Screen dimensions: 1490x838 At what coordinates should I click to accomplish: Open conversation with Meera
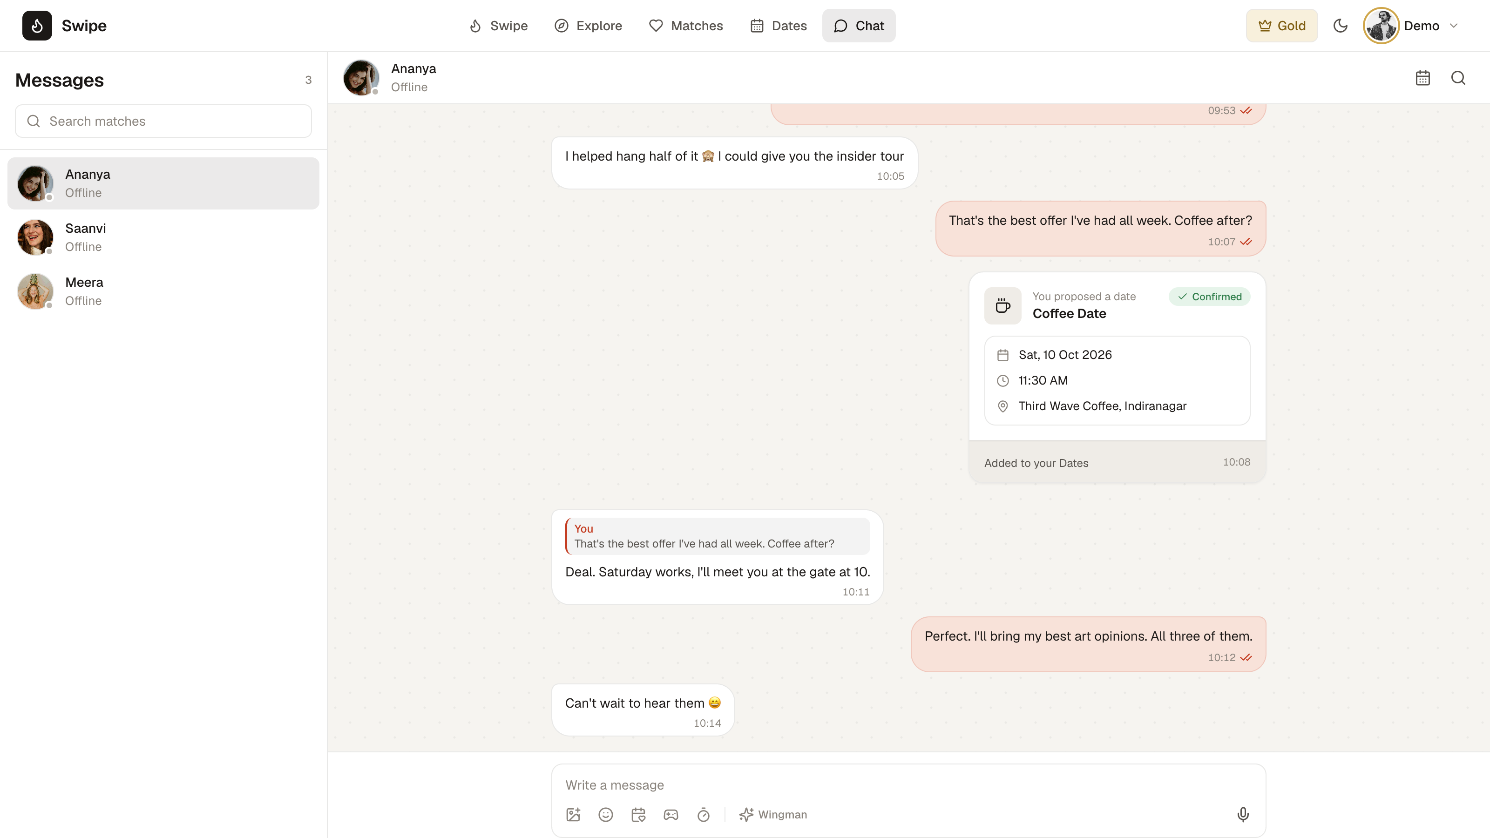(x=163, y=291)
